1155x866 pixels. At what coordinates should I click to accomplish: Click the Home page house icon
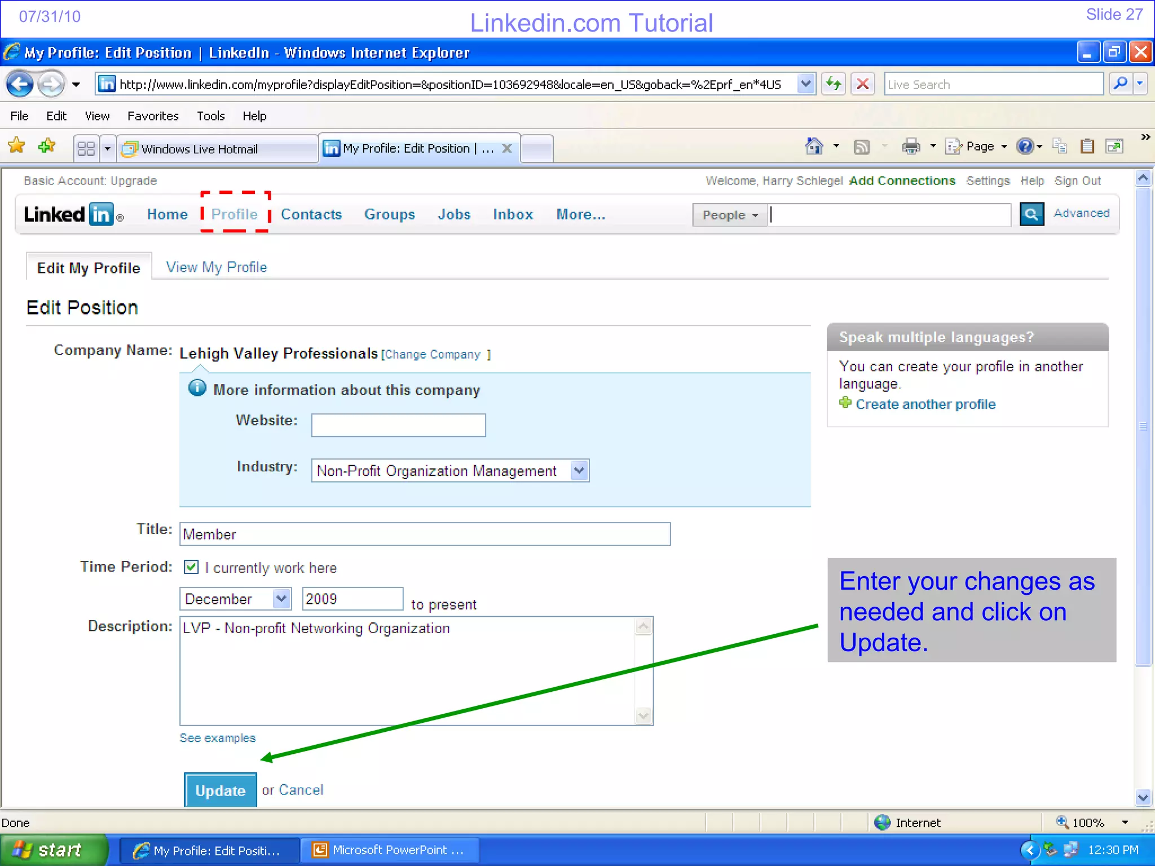(814, 147)
